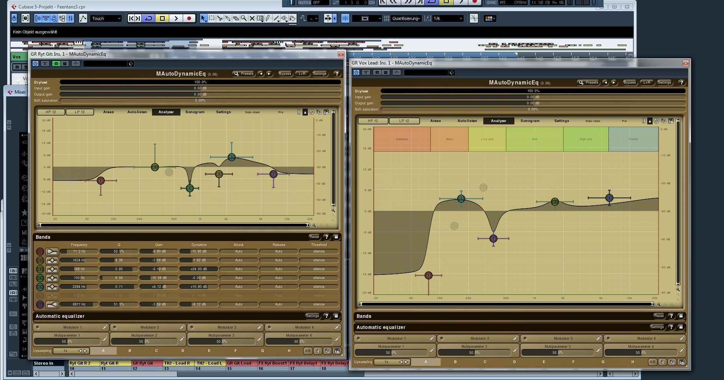Change band 1 filter type icon

(52, 252)
